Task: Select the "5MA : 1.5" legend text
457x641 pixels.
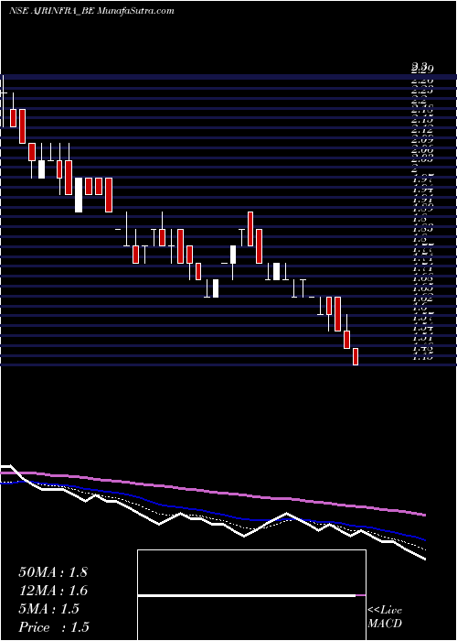Action: pos(48,609)
